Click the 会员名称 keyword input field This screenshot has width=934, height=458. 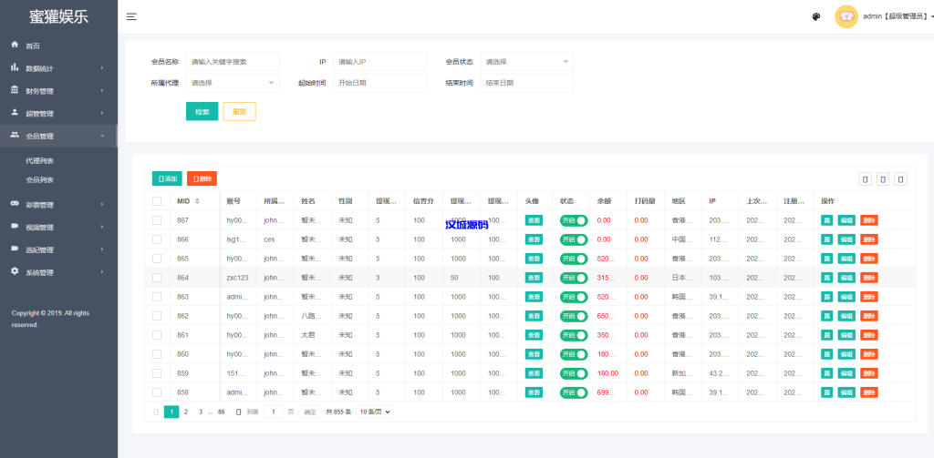(x=232, y=62)
